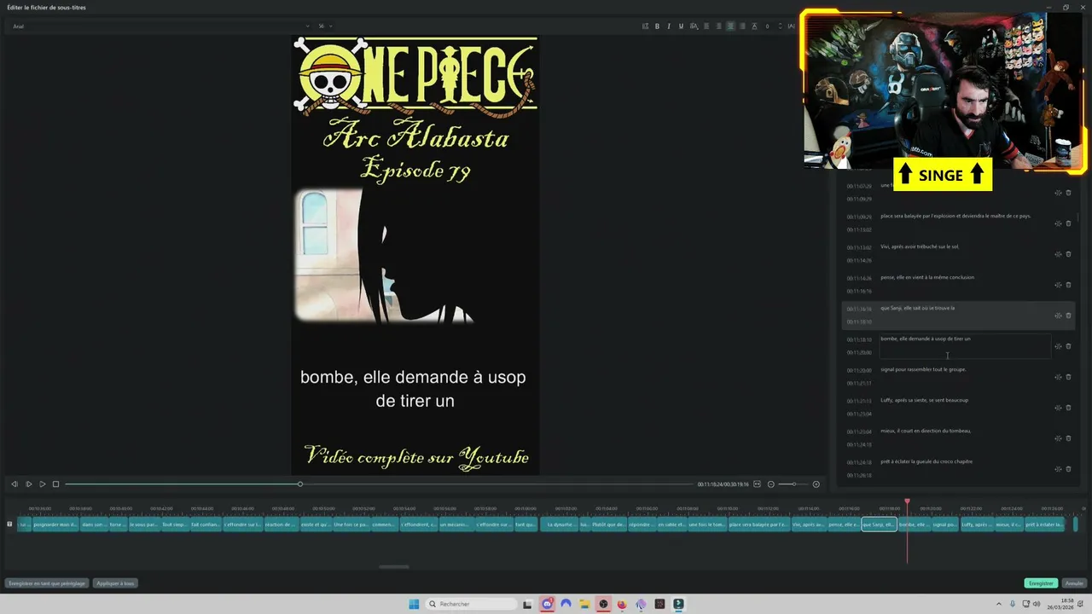1092x614 pixels.
Task: Open the text style preset icon left of Bold
Action: pyautogui.click(x=645, y=26)
